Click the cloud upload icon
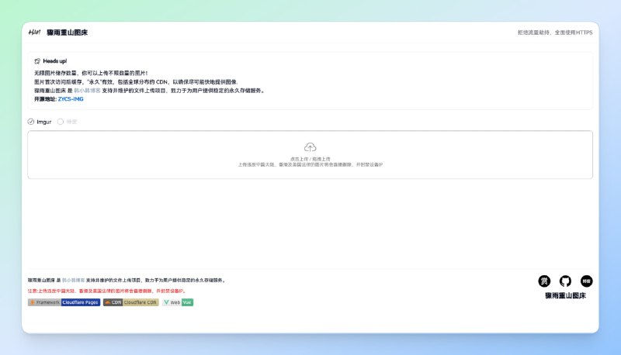 [x=310, y=147]
